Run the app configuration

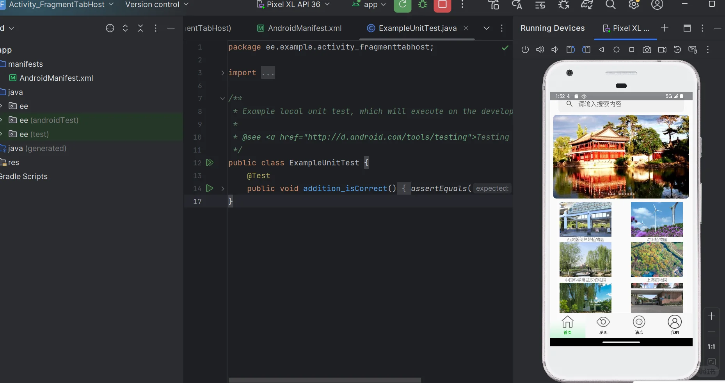[x=402, y=5]
